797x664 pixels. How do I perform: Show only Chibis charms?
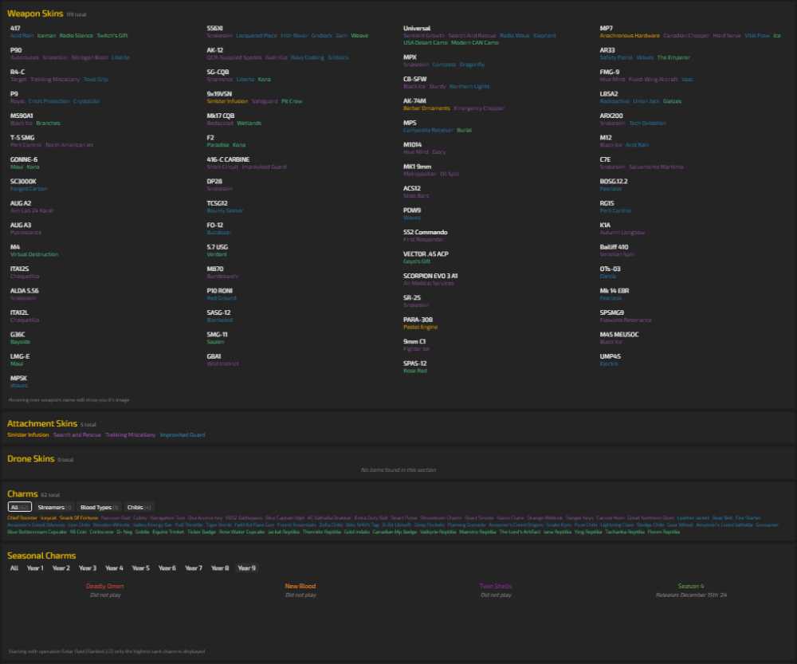click(x=139, y=507)
